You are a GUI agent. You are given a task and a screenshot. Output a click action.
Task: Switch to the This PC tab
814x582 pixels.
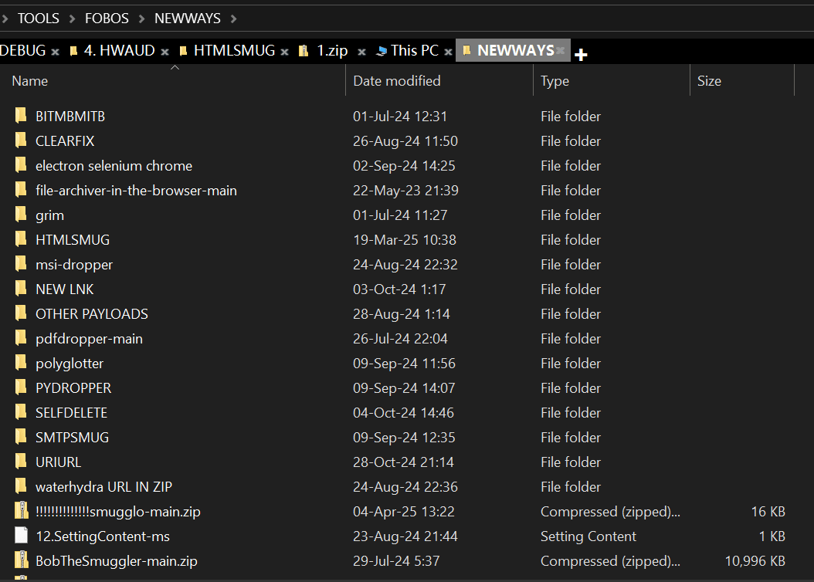tap(415, 50)
